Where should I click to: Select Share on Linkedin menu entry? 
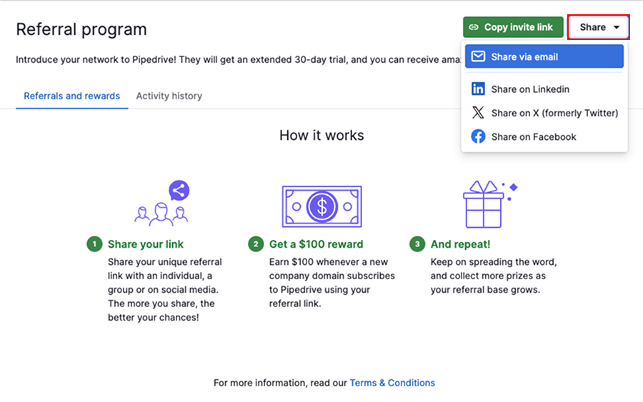pos(530,89)
